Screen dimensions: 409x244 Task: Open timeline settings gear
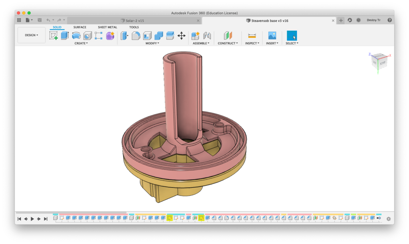coord(388,219)
